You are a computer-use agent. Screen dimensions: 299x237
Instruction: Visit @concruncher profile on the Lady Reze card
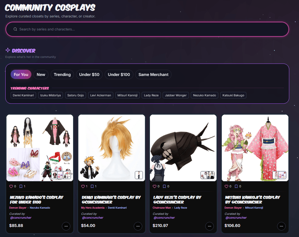pos(164,217)
